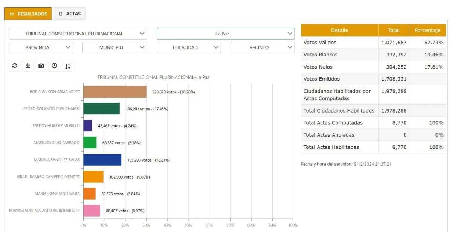Switch to the Actas tab
452x232 pixels.
pos(69,14)
